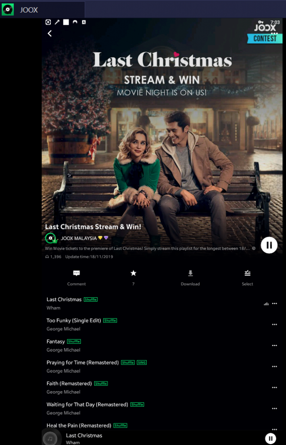
Task: Pause the mini player at the bottom
Action: [271, 438]
